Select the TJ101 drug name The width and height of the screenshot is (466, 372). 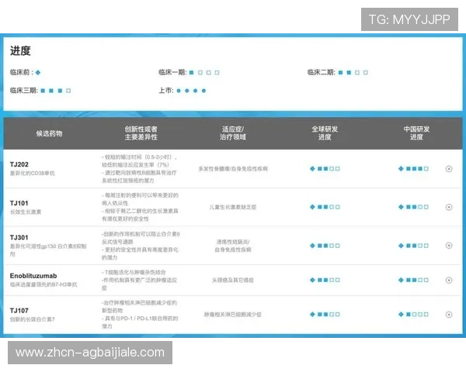pos(19,203)
